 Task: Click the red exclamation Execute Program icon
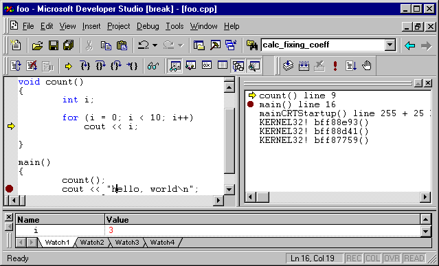click(335, 66)
